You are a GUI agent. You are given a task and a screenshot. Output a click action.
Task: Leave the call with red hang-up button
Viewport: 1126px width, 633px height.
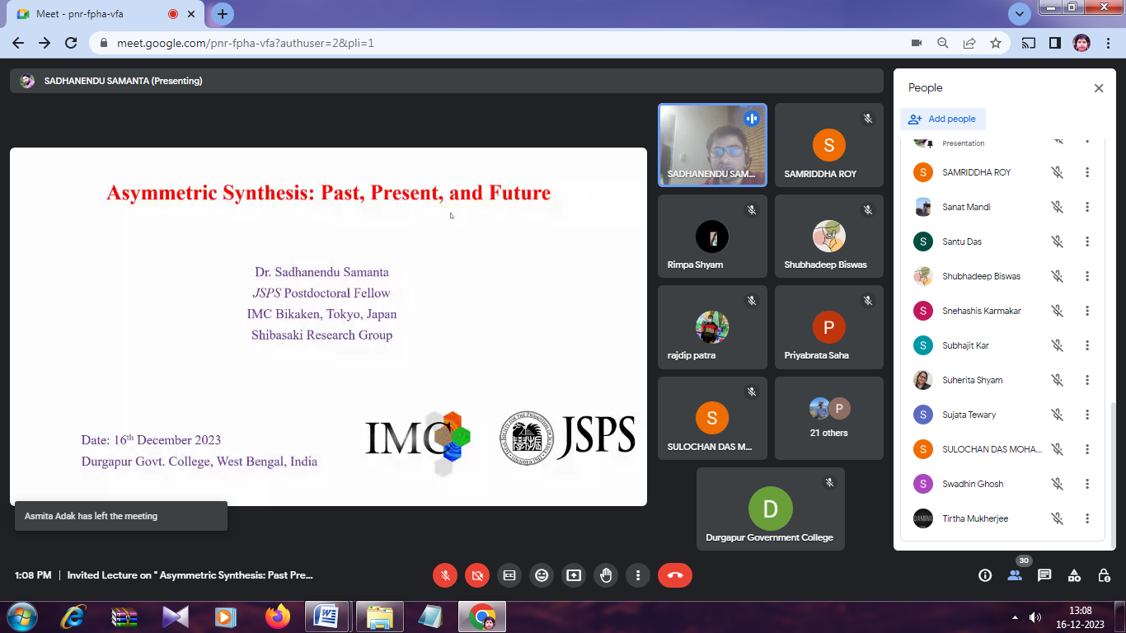(x=674, y=575)
